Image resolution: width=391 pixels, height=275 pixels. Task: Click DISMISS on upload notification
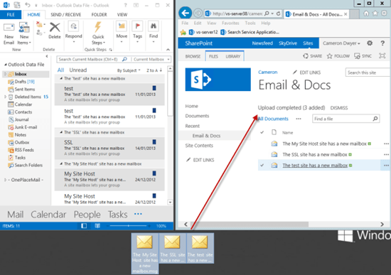[x=339, y=108]
